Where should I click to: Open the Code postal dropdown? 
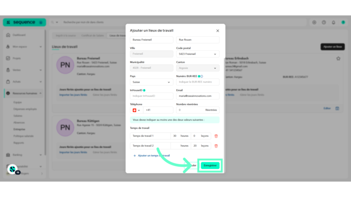pyautogui.click(x=197, y=54)
